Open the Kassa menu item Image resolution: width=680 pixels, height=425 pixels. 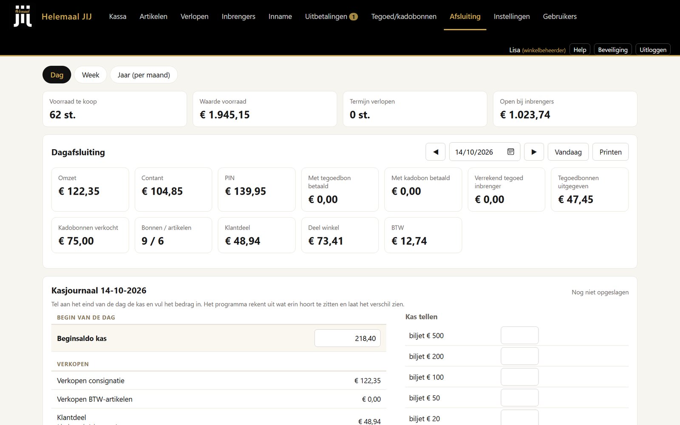(118, 17)
